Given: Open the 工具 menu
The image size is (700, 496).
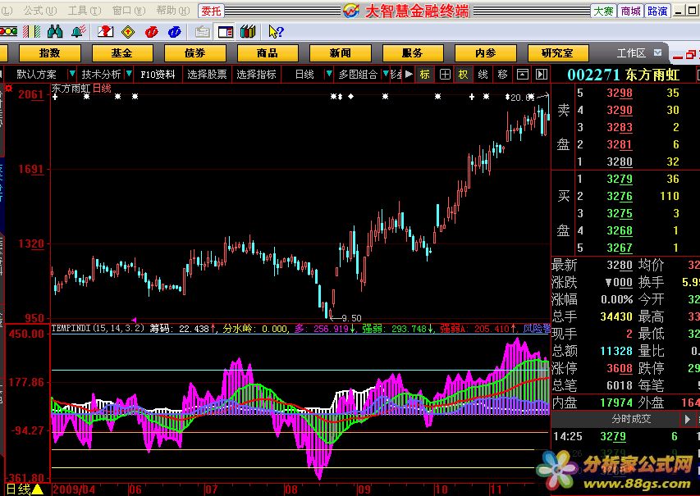Looking at the screenshot, I should 84,11.
